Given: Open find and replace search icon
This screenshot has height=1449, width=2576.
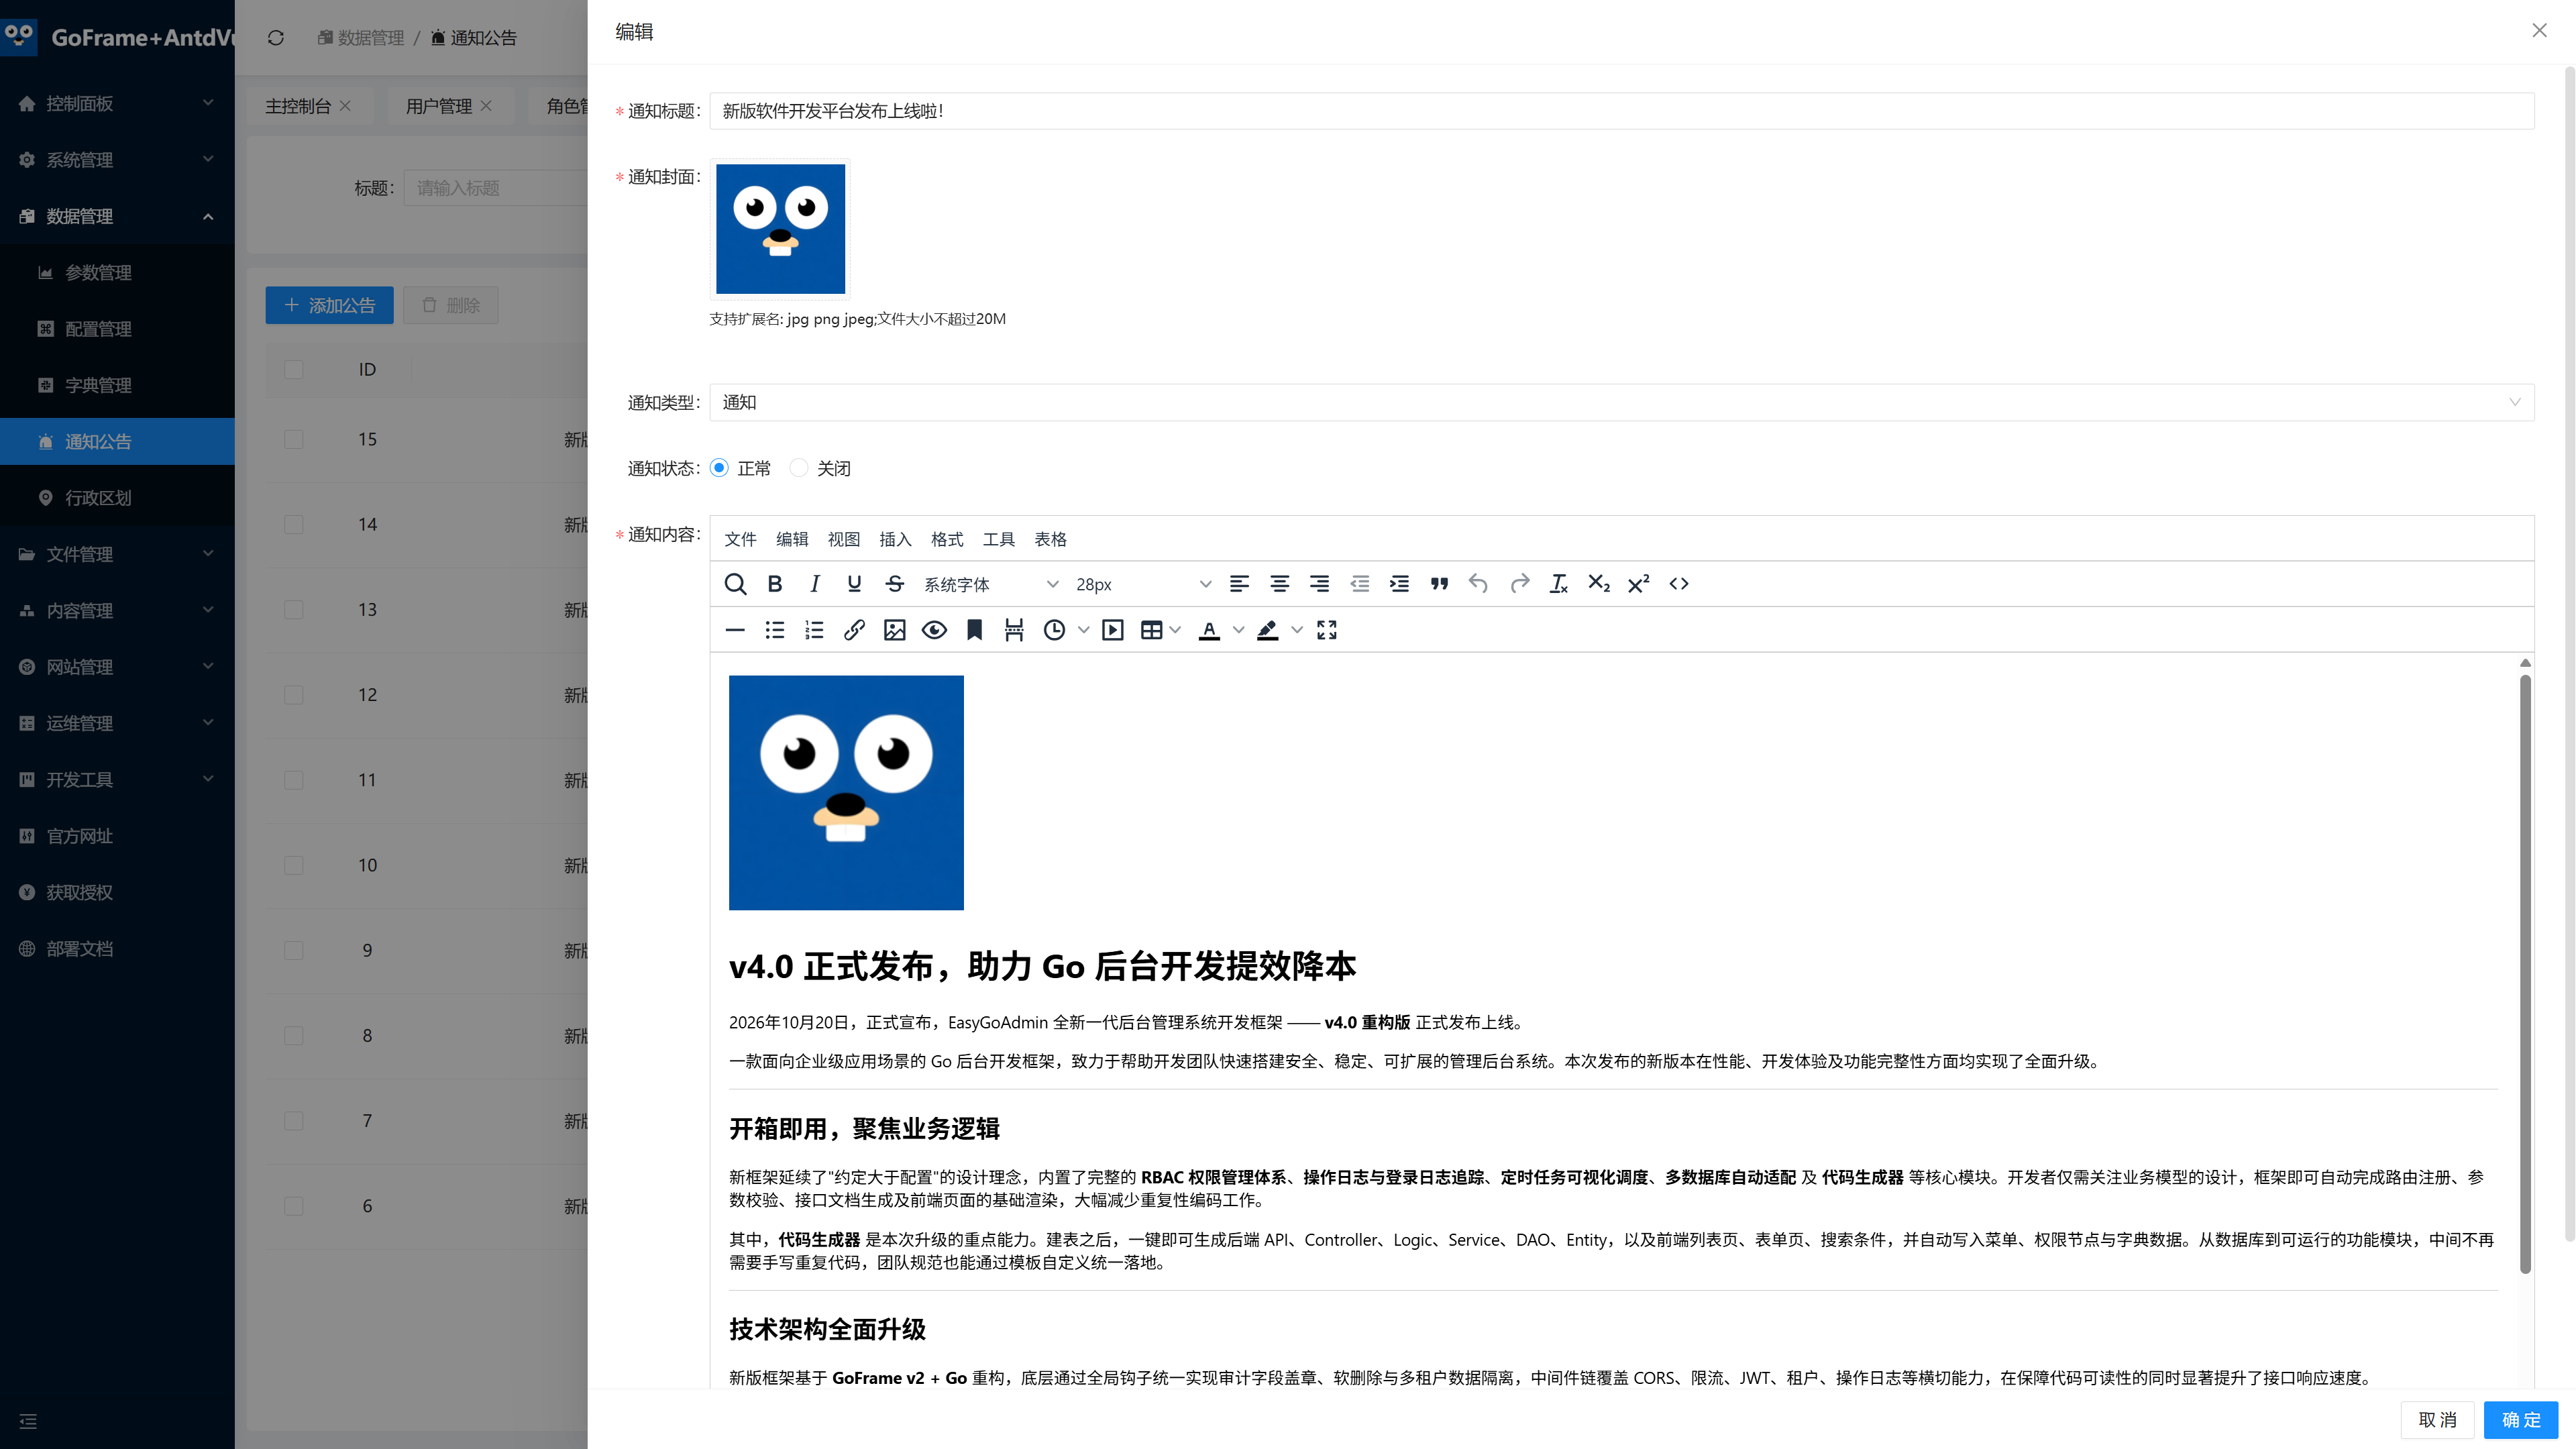Looking at the screenshot, I should [x=735, y=584].
